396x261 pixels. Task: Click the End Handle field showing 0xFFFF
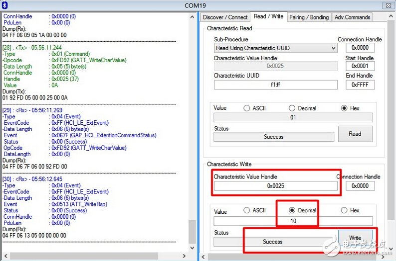click(360, 85)
